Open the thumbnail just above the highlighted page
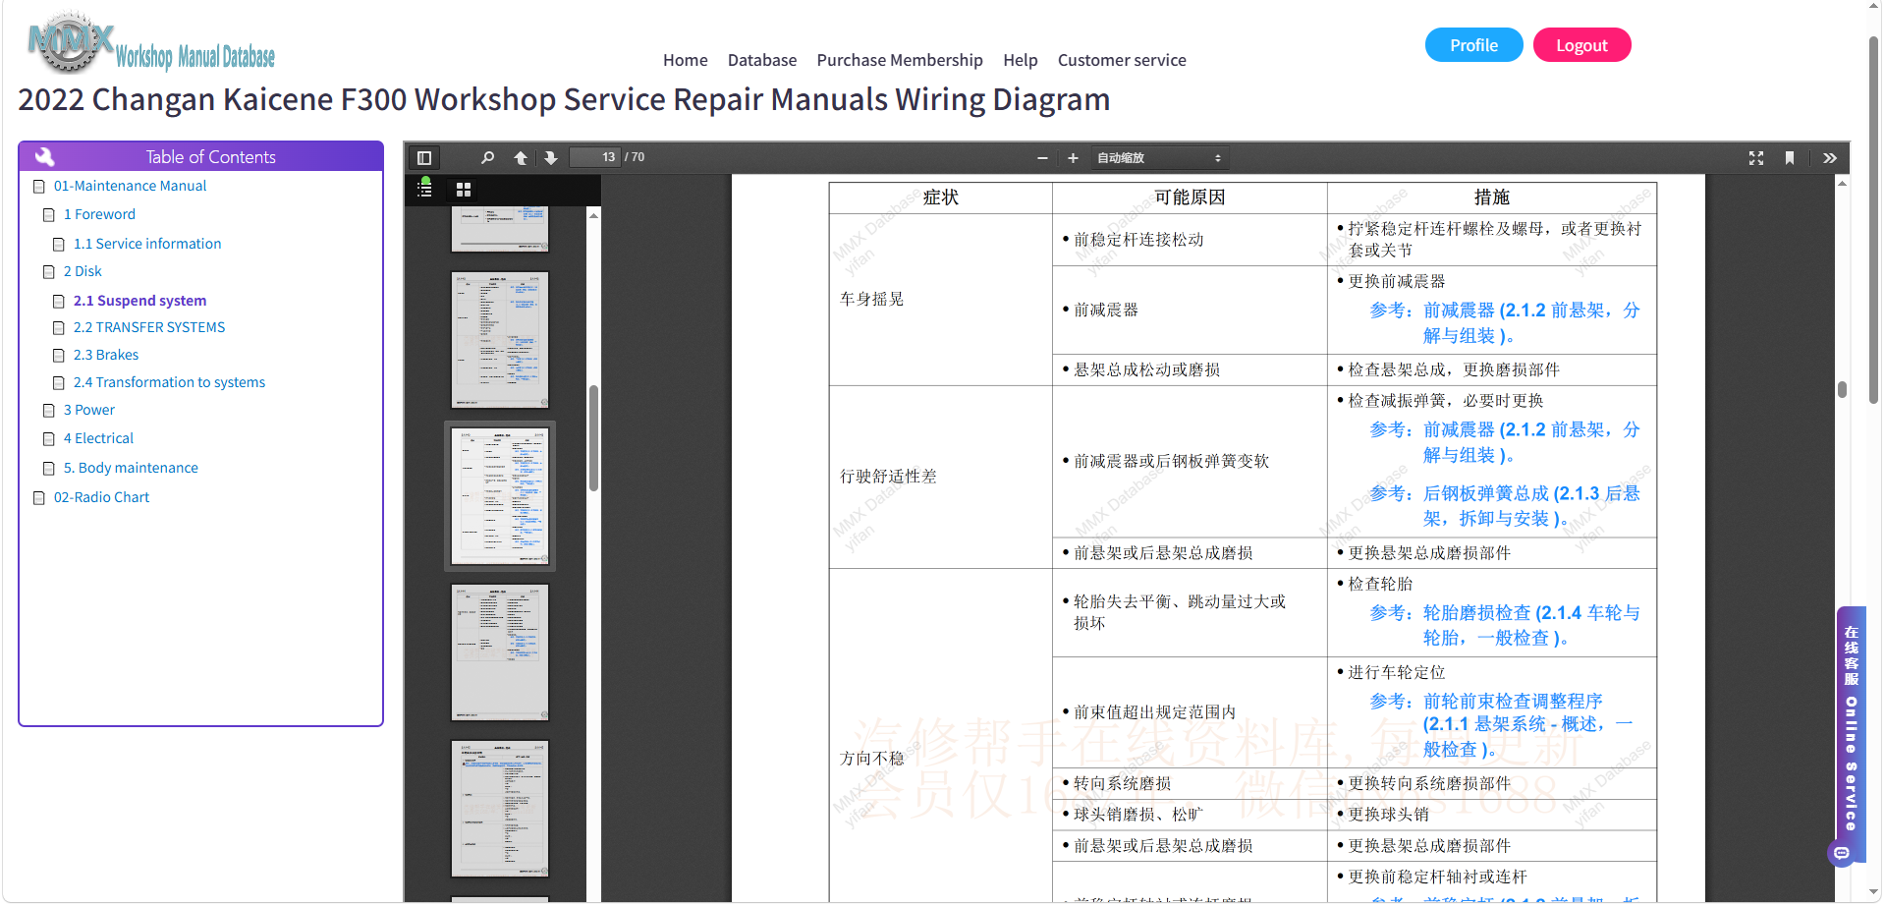Image resolution: width=1885 pixels, height=906 pixels. pos(500,340)
